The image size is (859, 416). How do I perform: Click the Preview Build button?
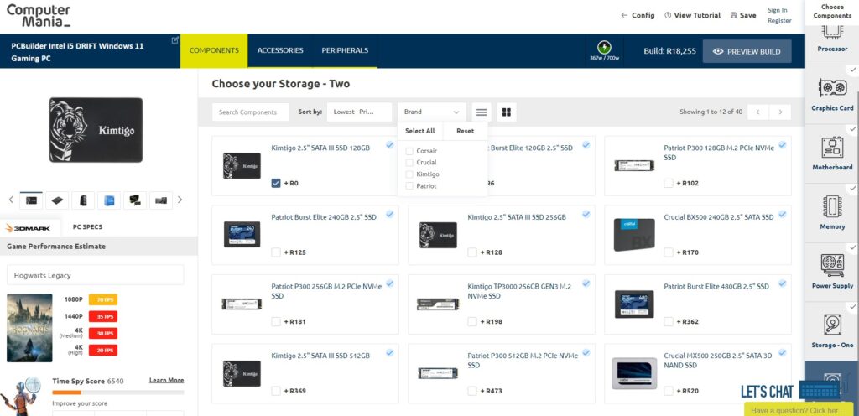pos(747,51)
